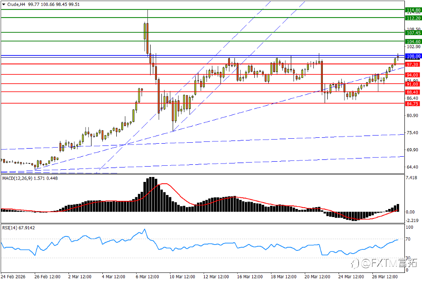Select the blue 100.00 price label
This screenshot has height=281, width=422.
(413, 56)
